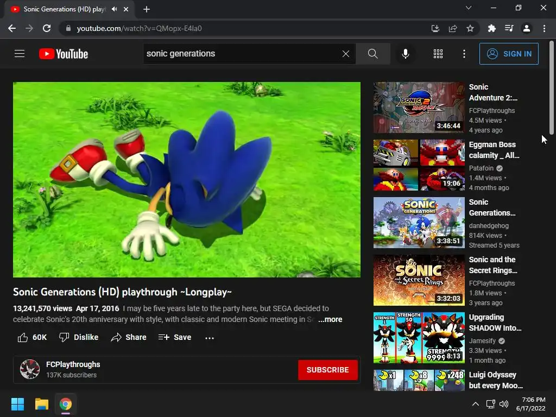The image size is (556, 417).
Task: Clear the search box with X
Action: click(346, 54)
